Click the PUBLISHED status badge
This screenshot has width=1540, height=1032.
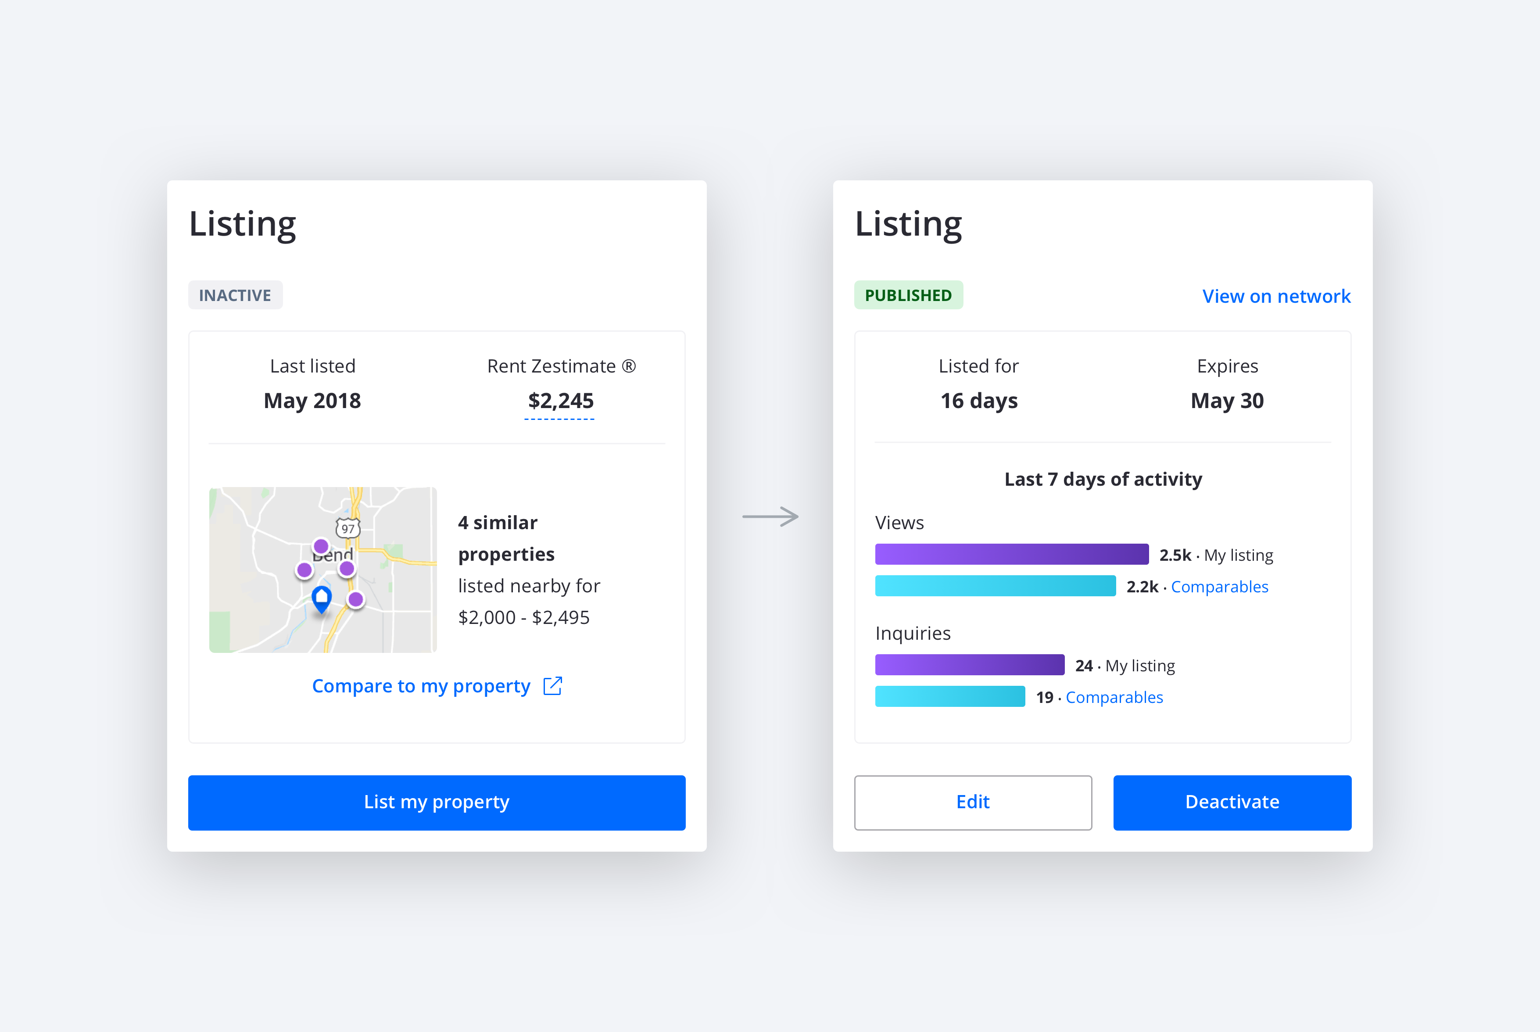click(x=908, y=295)
